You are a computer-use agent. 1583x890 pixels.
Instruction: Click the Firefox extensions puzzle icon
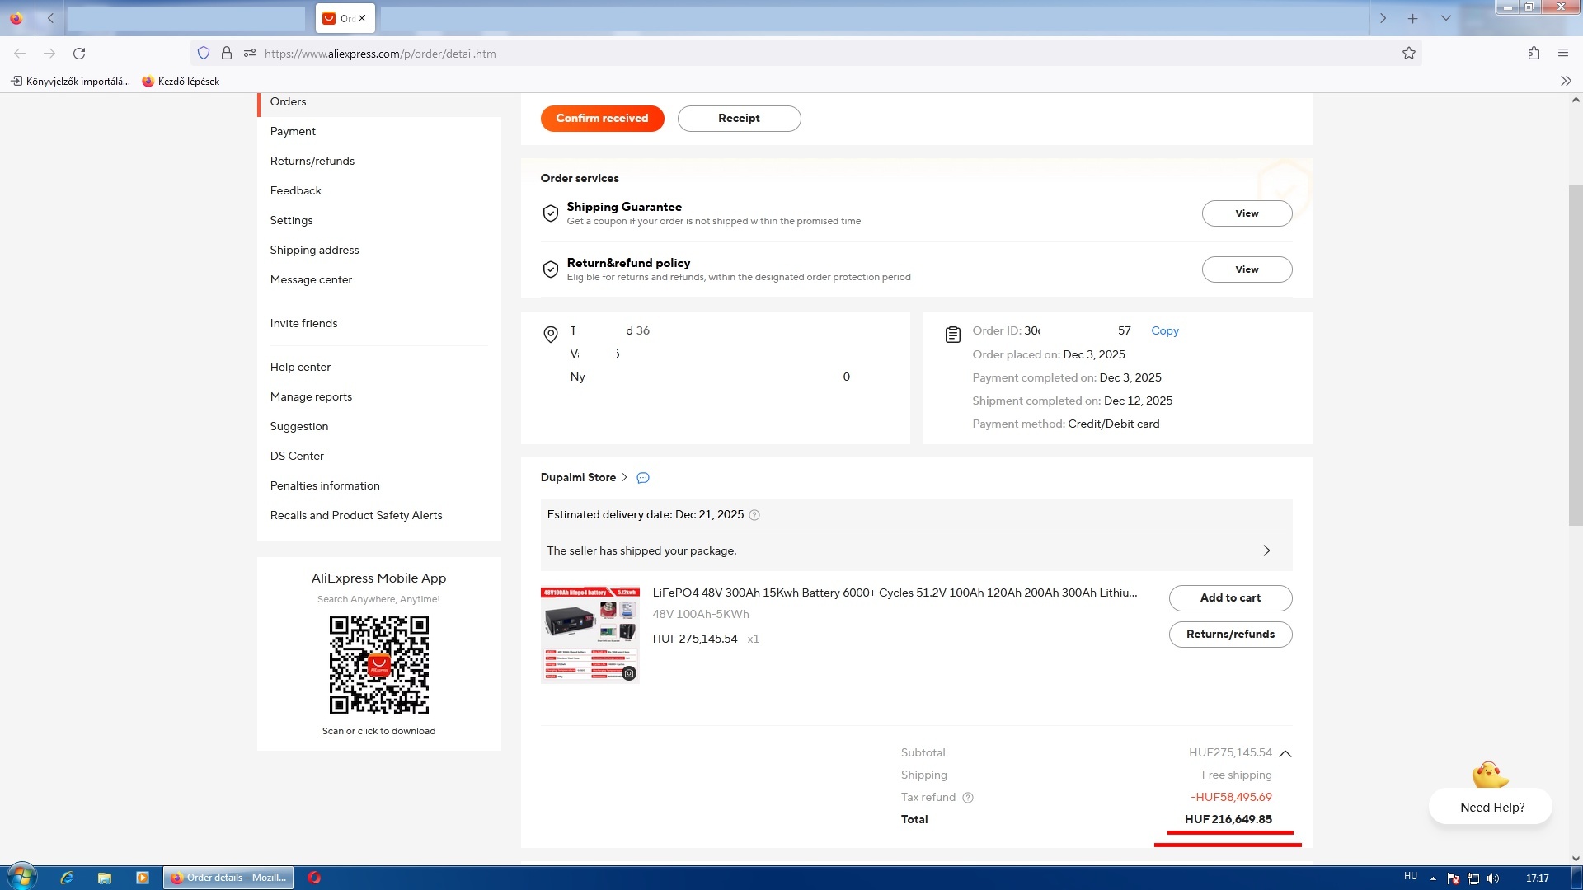pos(1534,54)
